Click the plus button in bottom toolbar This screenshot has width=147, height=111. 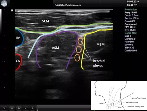tap(19, 108)
